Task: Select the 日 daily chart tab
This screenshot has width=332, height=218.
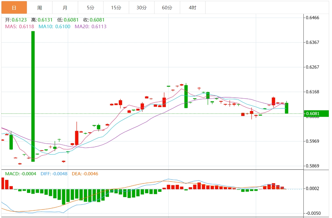Action: tap(14, 7)
